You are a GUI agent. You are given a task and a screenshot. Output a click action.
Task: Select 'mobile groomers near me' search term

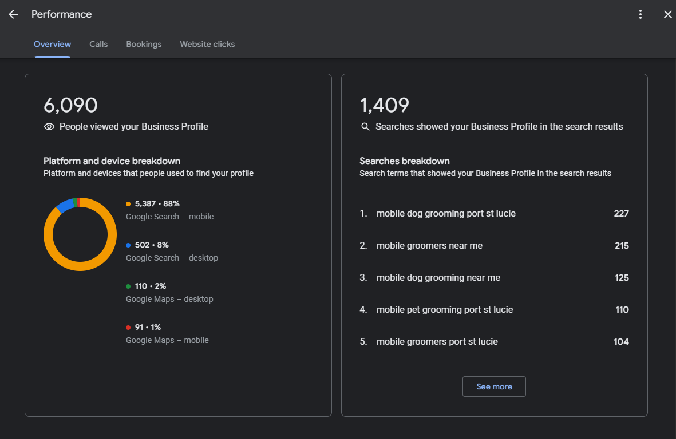(x=429, y=246)
